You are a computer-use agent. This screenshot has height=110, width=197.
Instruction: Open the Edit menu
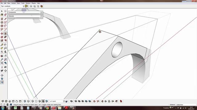click(5, 3)
